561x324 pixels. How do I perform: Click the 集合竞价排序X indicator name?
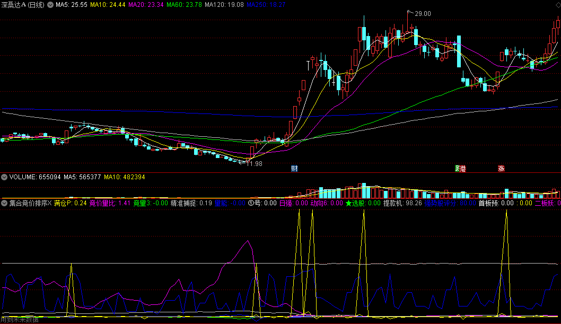(x=30, y=203)
